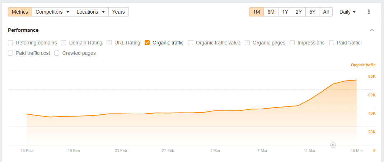Image resolution: width=384 pixels, height=162 pixels.
Task: Collapse the Performance section chevron
Action: 372,30
